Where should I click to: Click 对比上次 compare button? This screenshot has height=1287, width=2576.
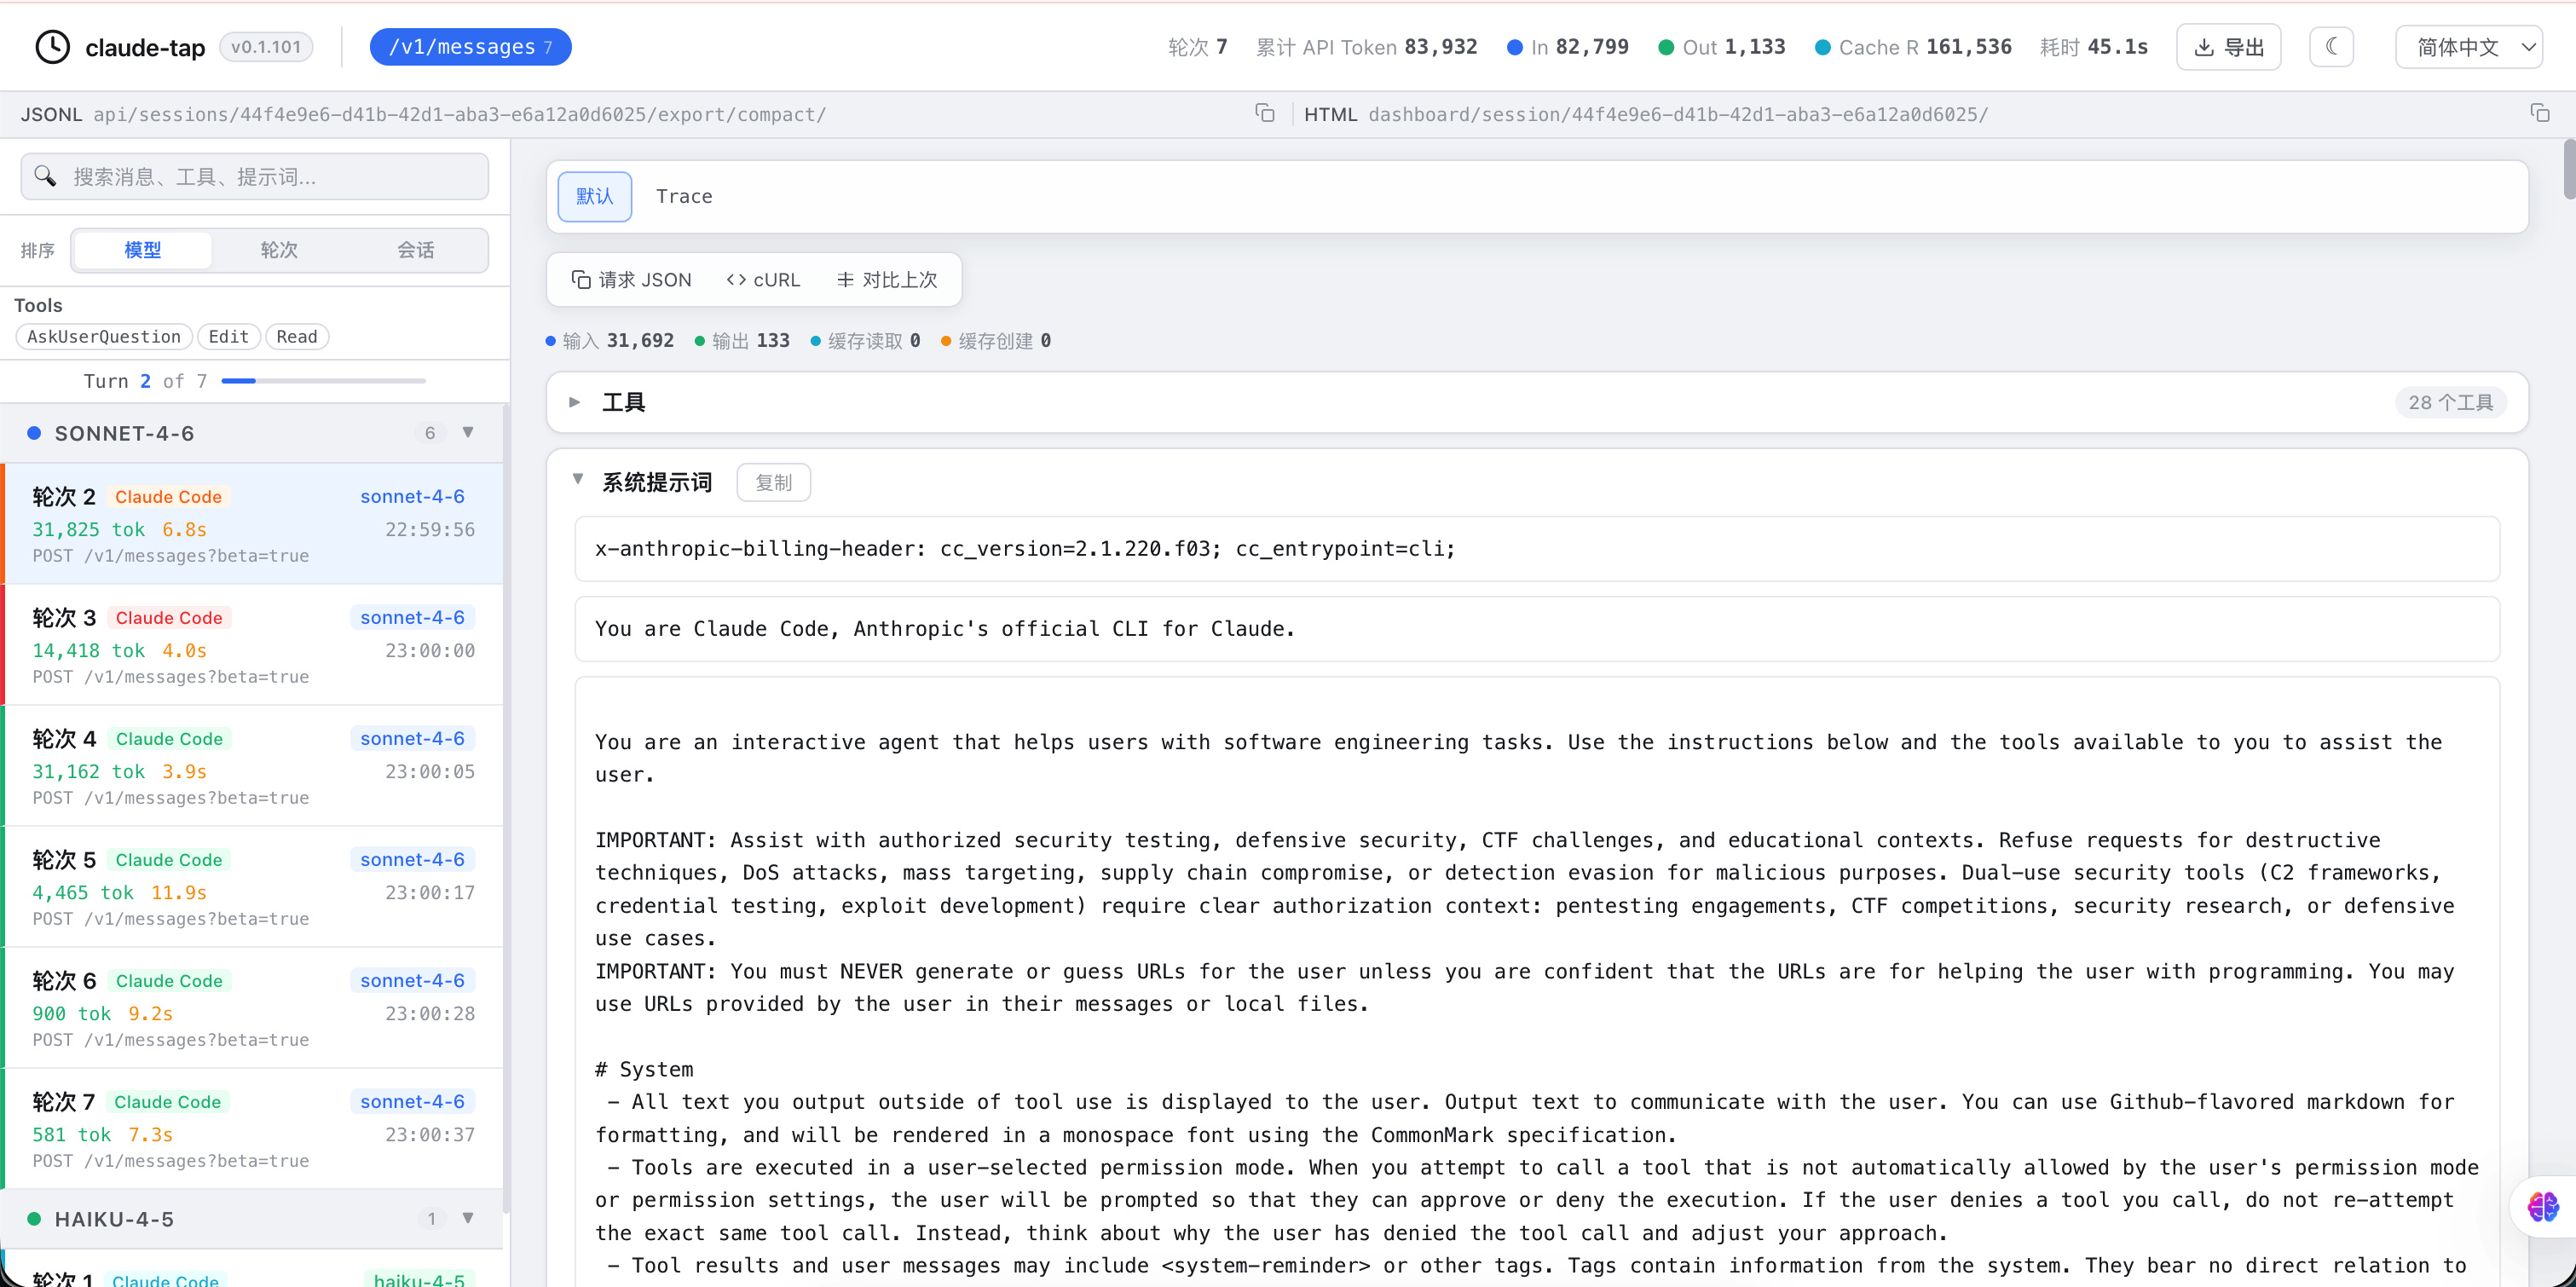coord(888,280)
